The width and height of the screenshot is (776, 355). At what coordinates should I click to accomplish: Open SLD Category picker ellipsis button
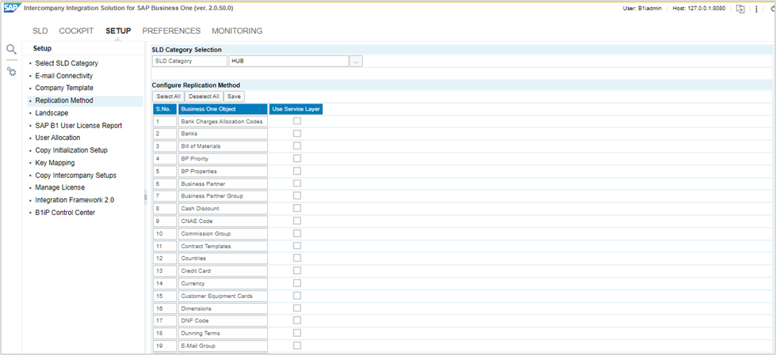(x=357, y=61)
